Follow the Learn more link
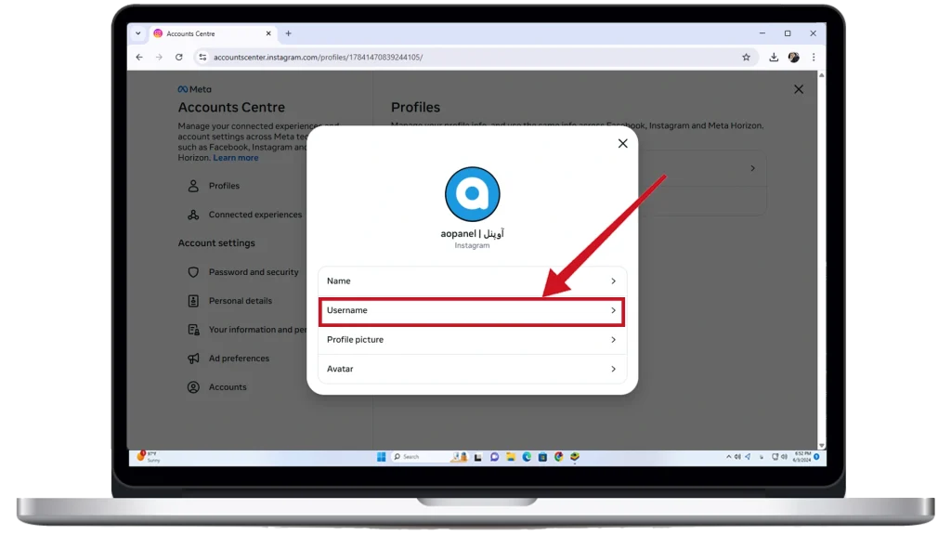The image size is (951, 535). tap(235, 158)
